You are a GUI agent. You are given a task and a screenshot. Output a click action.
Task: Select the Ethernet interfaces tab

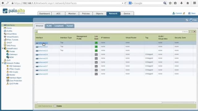(40, 26)
